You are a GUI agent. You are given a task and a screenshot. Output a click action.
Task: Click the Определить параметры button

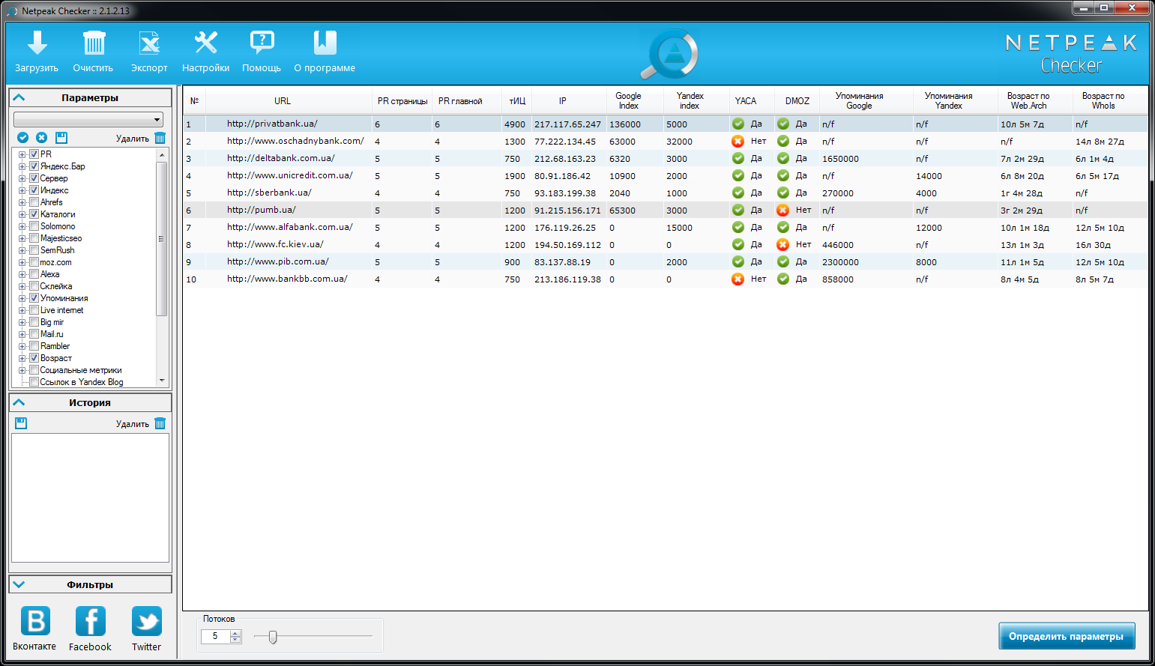pyautogui.click(x=1066, y=635)
